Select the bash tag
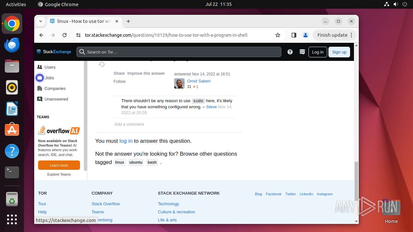Viewport: 413px width, 232px height. 152,162
